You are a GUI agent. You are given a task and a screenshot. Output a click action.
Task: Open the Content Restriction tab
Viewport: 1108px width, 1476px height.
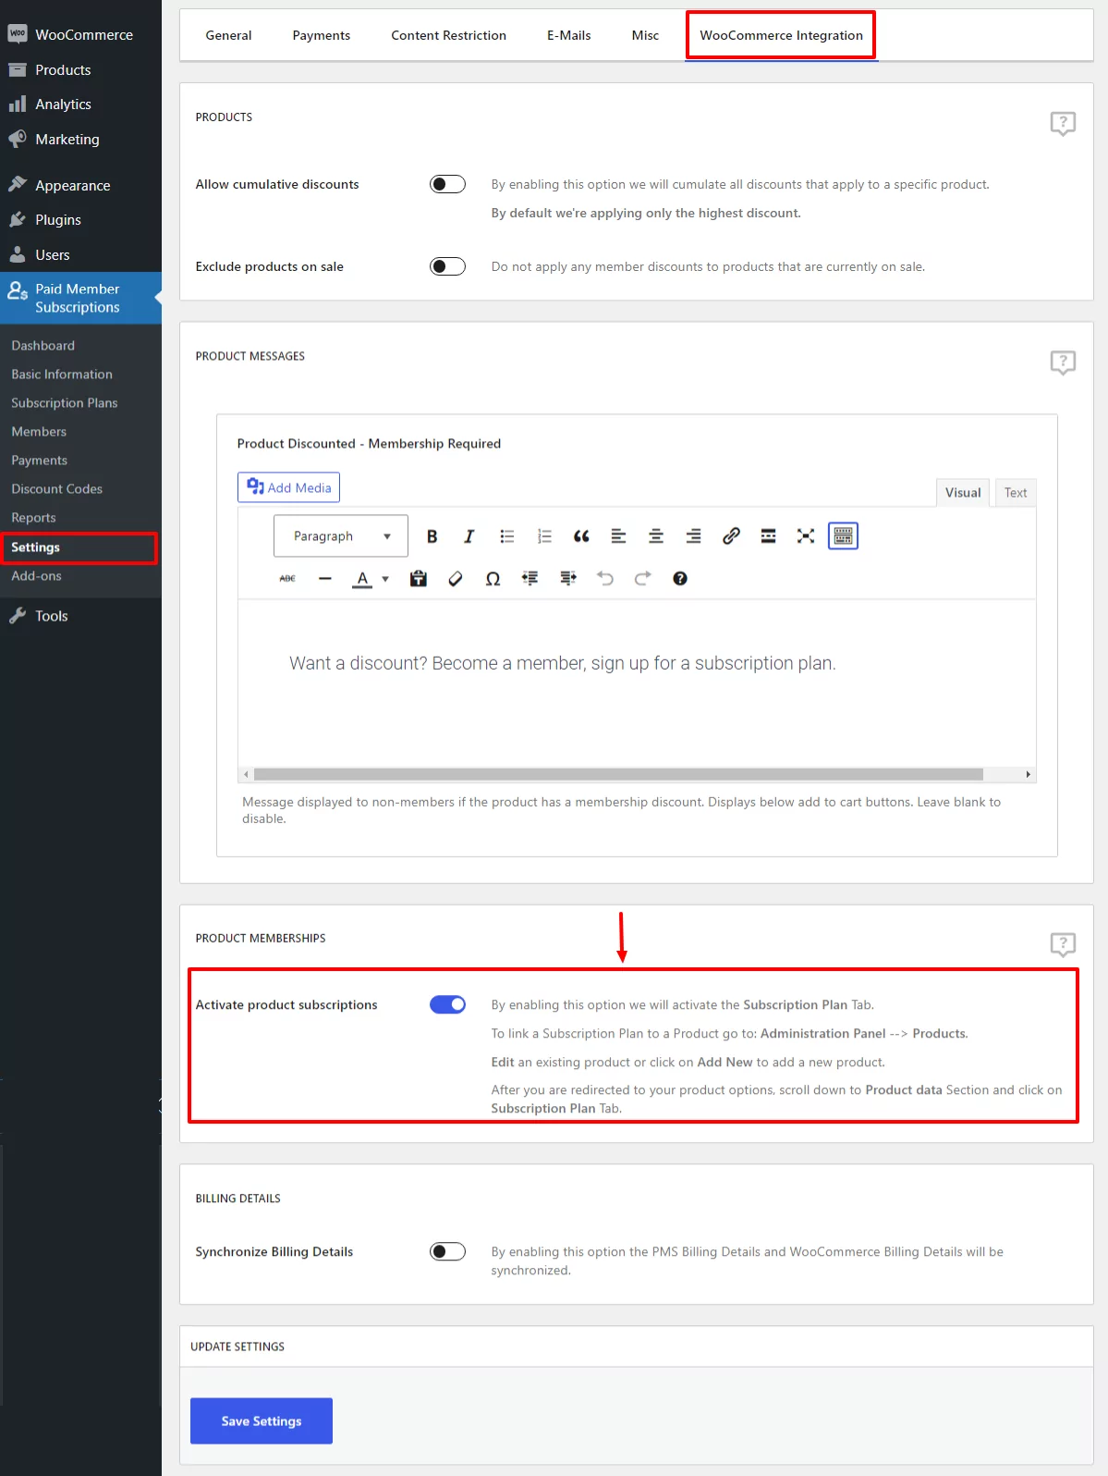[x=448, y=35]
